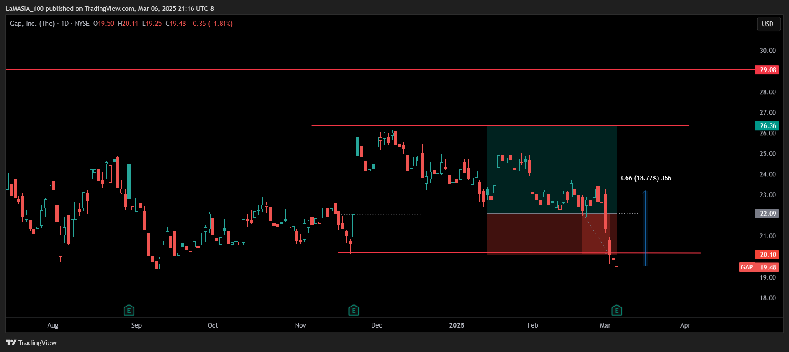Click the 20.10 red price label

(767, 255)
